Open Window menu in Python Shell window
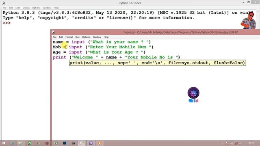Viewport: 260px width, 146px height. click(x=47, y=8)
